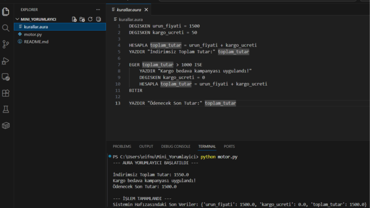Click kurallar.aura in the breadcrumb
This screenshot has height=208, width=370.
point(131,20)
